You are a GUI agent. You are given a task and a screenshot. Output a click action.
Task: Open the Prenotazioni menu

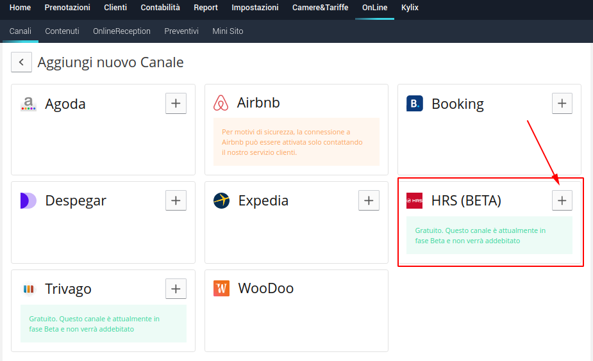coord(67,8)
